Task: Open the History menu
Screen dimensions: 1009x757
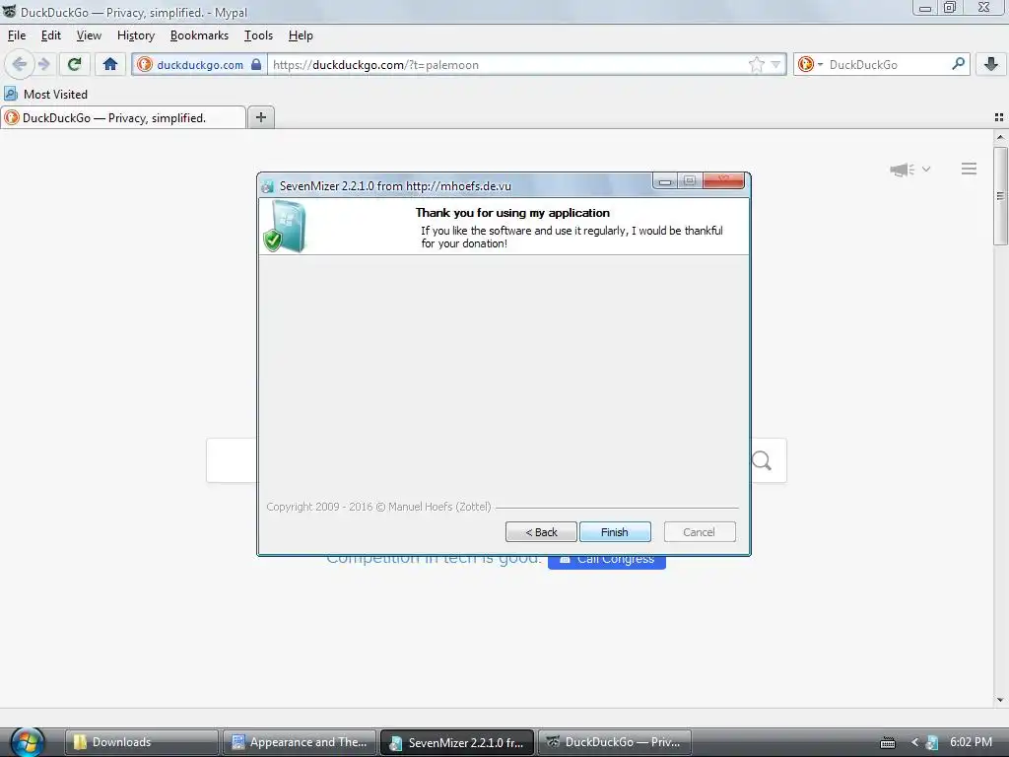Action: click(x=136, y=35)
